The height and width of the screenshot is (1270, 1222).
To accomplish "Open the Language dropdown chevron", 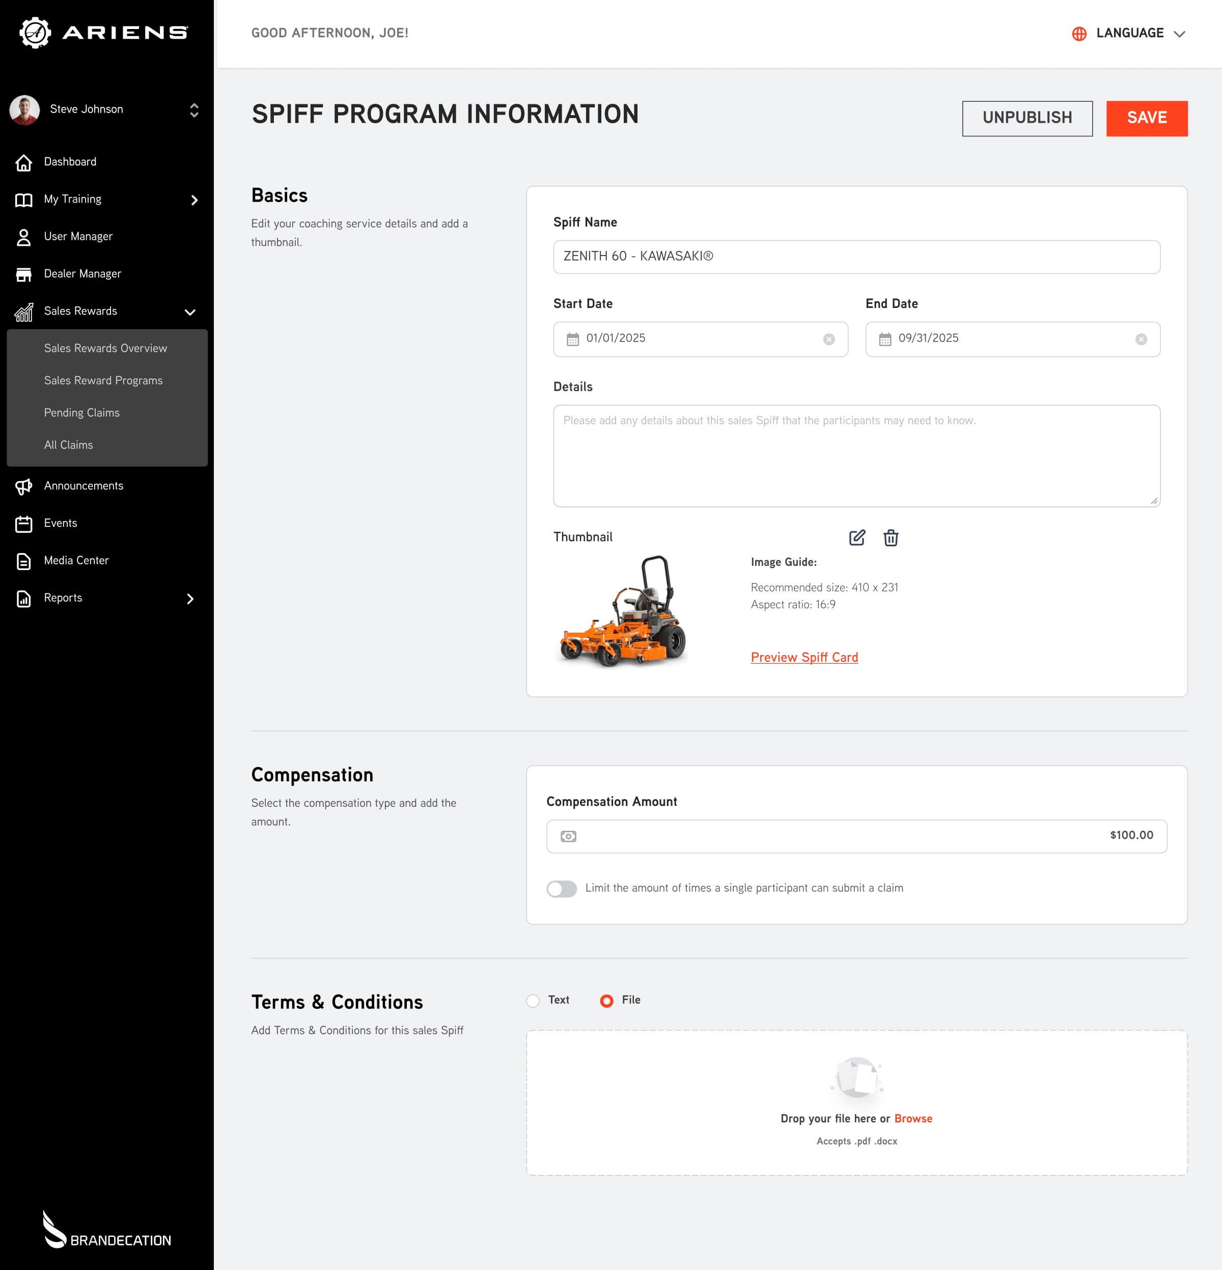I will pos(1179,34).
